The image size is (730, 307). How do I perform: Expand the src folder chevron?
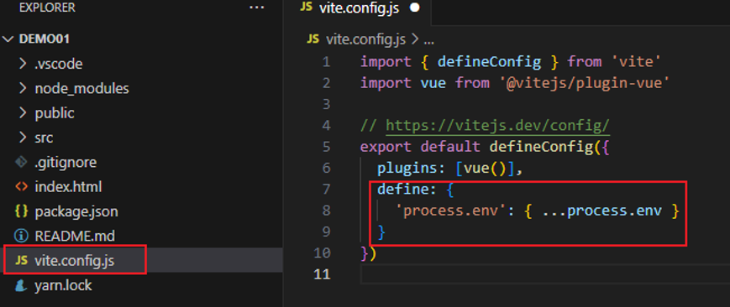pos(23,138)
